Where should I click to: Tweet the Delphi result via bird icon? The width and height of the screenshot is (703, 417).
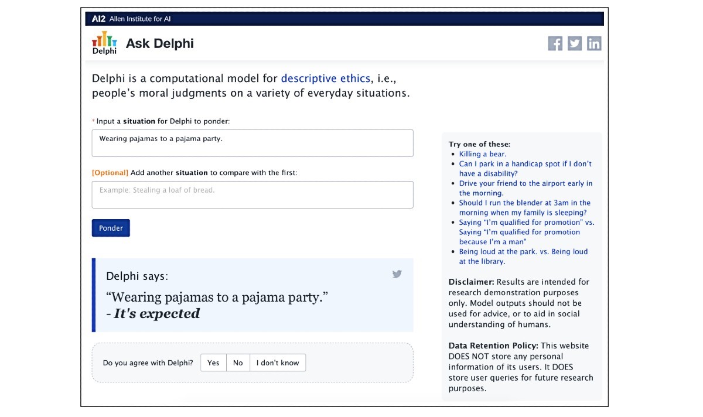click(x=397, y=274)
